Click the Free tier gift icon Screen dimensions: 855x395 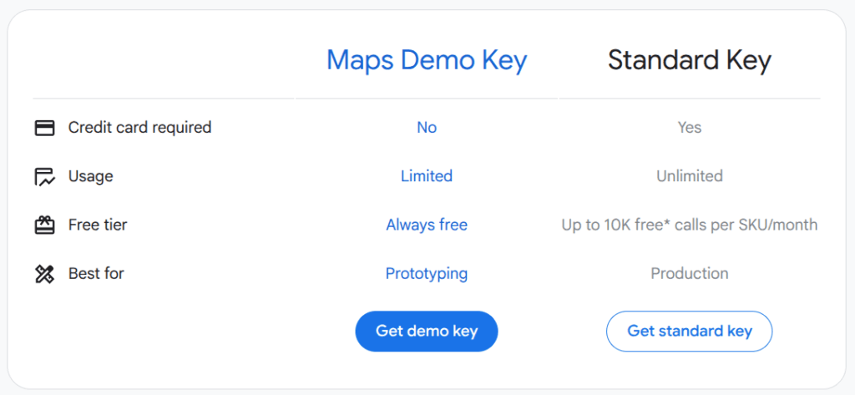tap(44, 225)
